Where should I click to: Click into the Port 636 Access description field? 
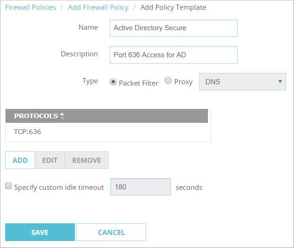(x=173, y=54)
